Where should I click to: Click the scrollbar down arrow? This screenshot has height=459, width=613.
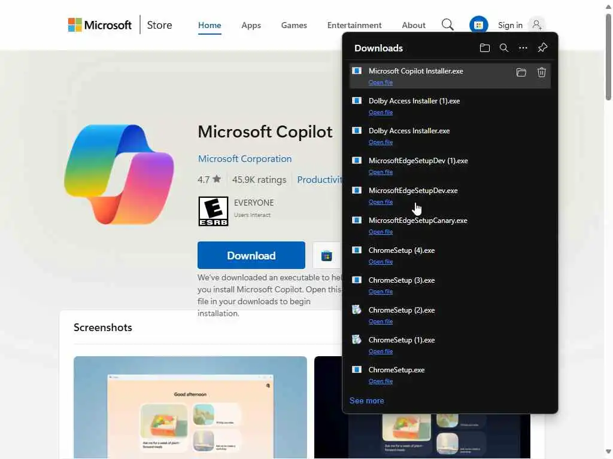point(608,452)
